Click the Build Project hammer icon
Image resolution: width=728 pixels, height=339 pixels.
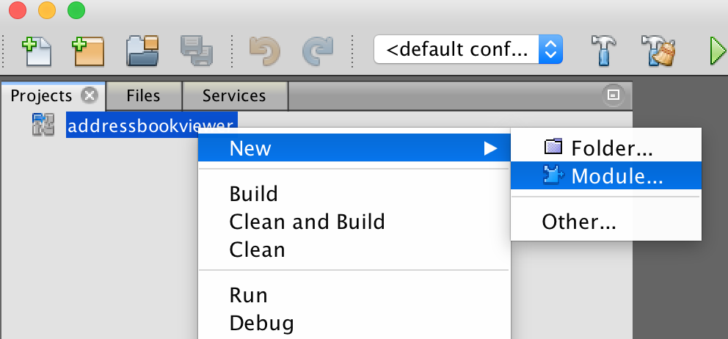[603, 51]
